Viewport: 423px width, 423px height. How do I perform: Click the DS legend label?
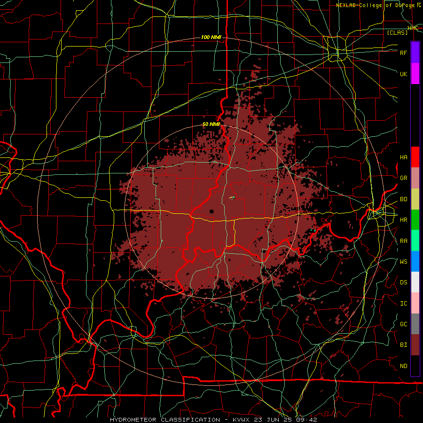coord(403,282)
